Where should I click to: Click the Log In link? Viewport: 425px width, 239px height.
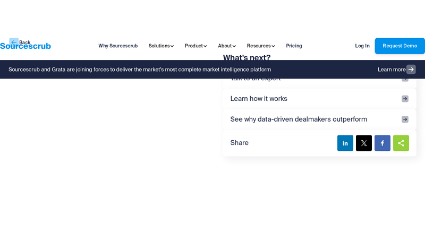(x=362, y=46)
